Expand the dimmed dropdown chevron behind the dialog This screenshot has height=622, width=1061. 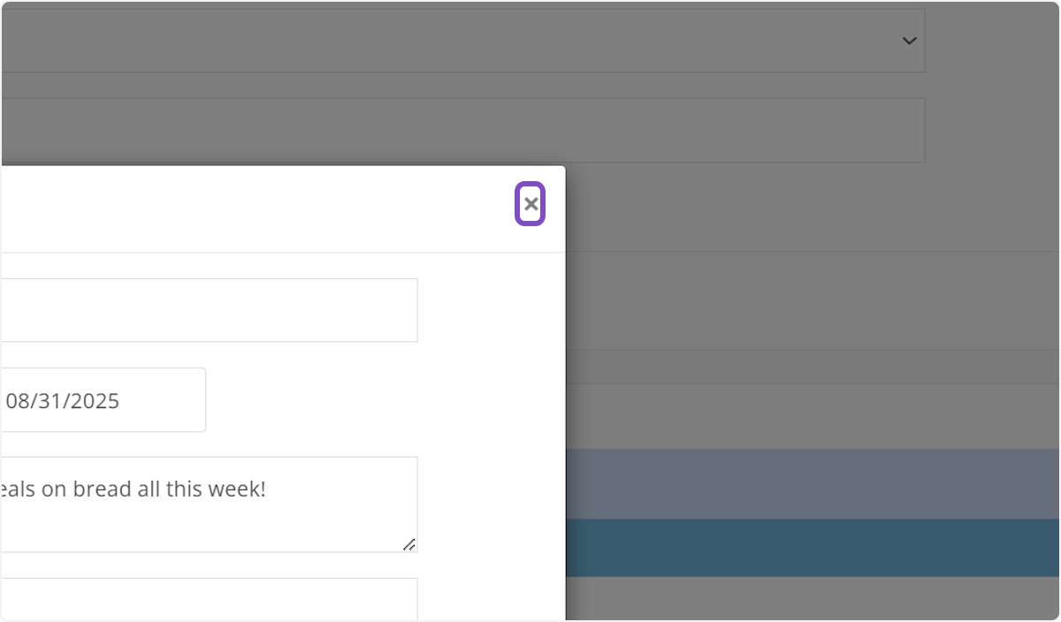click(909, 41)
